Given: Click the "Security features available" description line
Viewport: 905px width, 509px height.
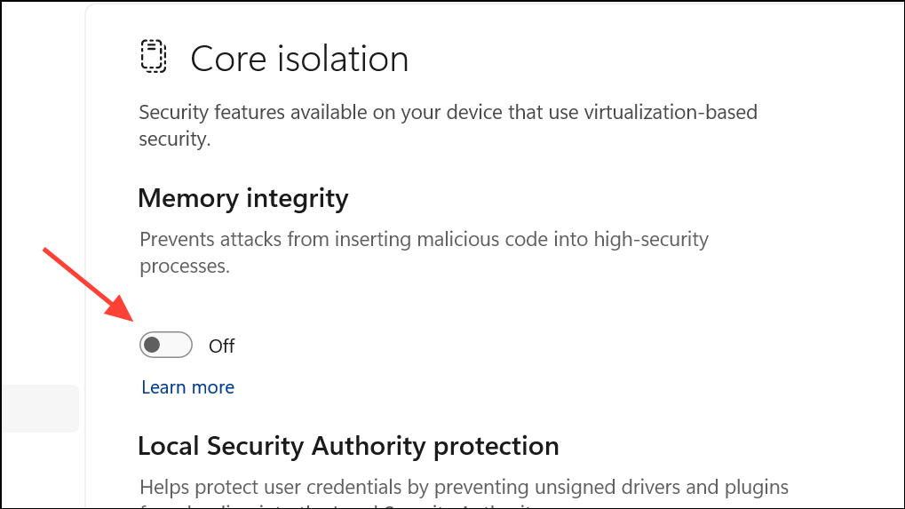Looking at the screenshot, I should coord(448,113).
